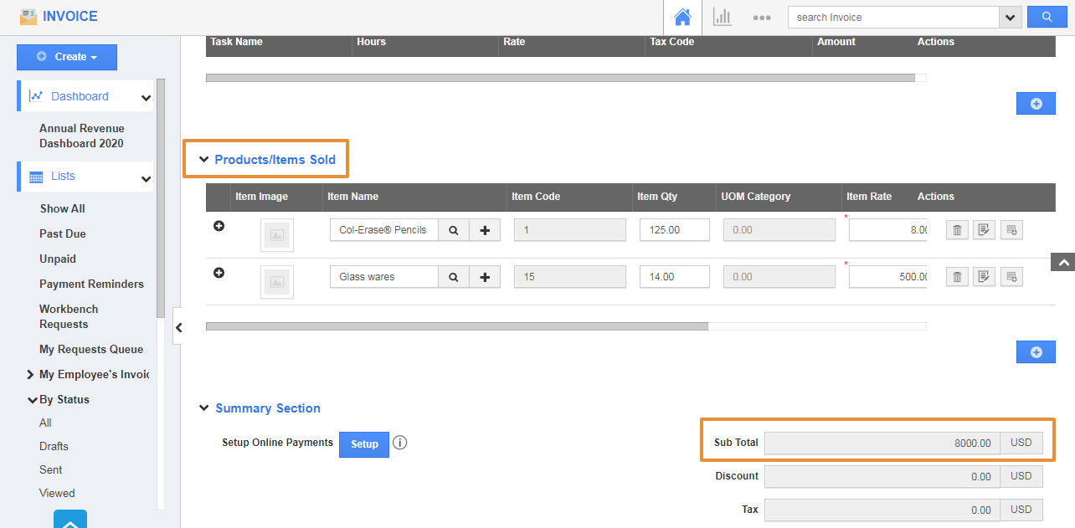Click the edit note icon for Glass wares
The width and height of the screenshot is (1075, 528).
[984, 277]
